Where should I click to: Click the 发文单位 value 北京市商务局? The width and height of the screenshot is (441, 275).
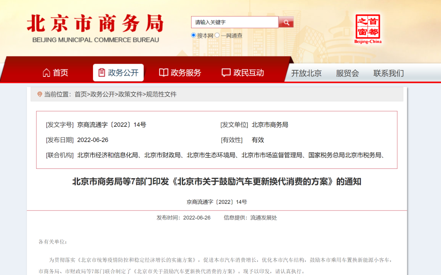click(270, 125)
